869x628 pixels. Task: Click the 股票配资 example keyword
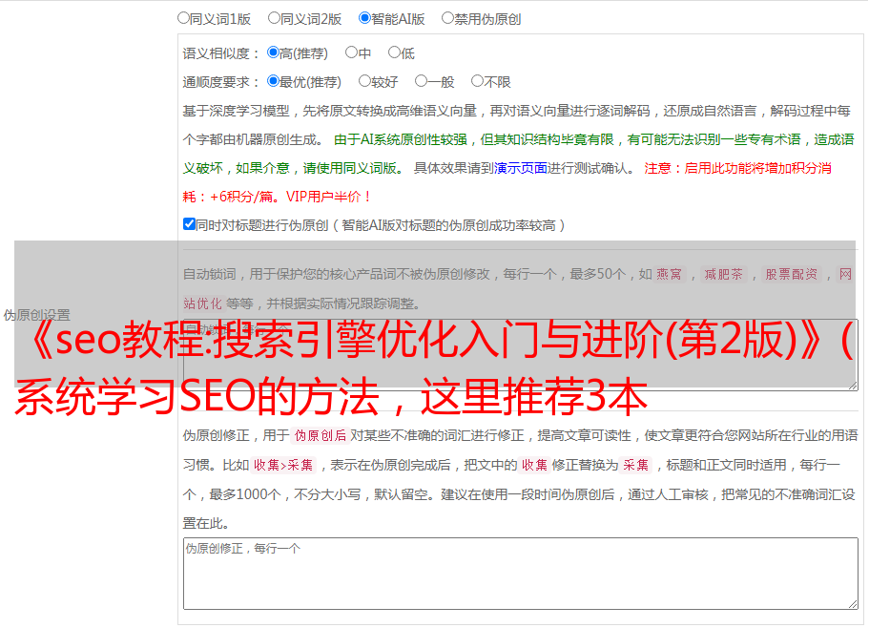[x=791, y=274]
